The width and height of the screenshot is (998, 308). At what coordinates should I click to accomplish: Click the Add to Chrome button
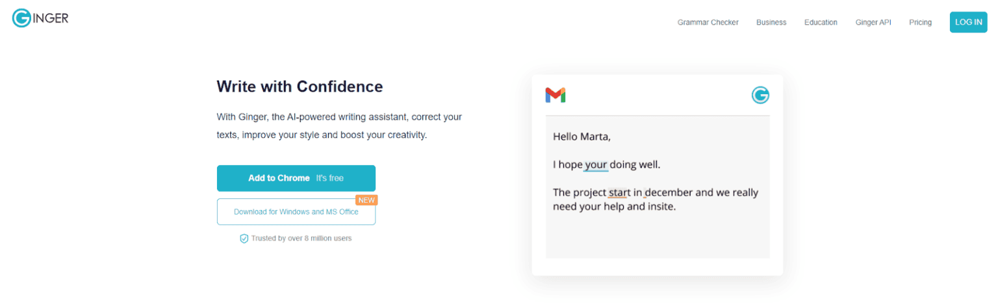pos(296,178)
